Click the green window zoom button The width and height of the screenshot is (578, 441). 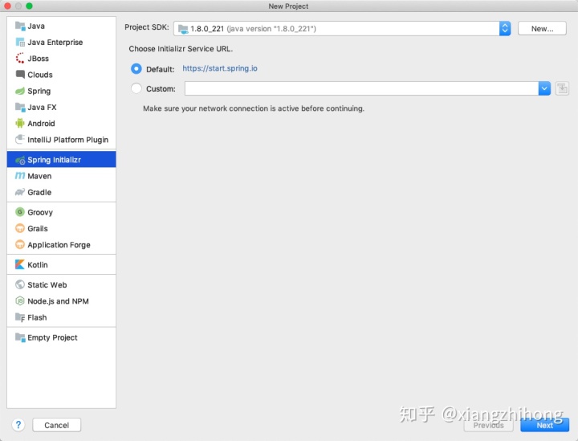[29, 6]
